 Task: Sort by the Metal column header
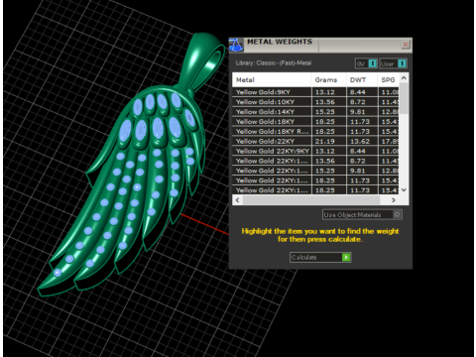click(272, 80)
